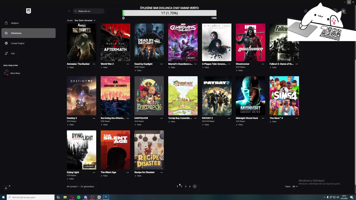Select Kütüphane in the sidebar

click(x=28, y=33)
